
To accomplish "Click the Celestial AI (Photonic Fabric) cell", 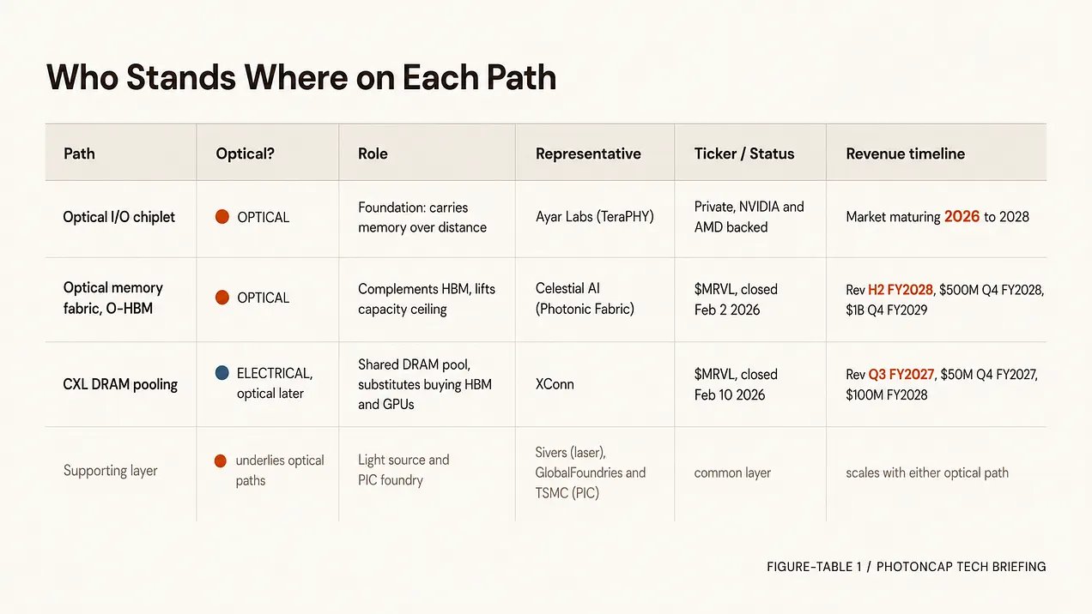I will coord(585,298).
